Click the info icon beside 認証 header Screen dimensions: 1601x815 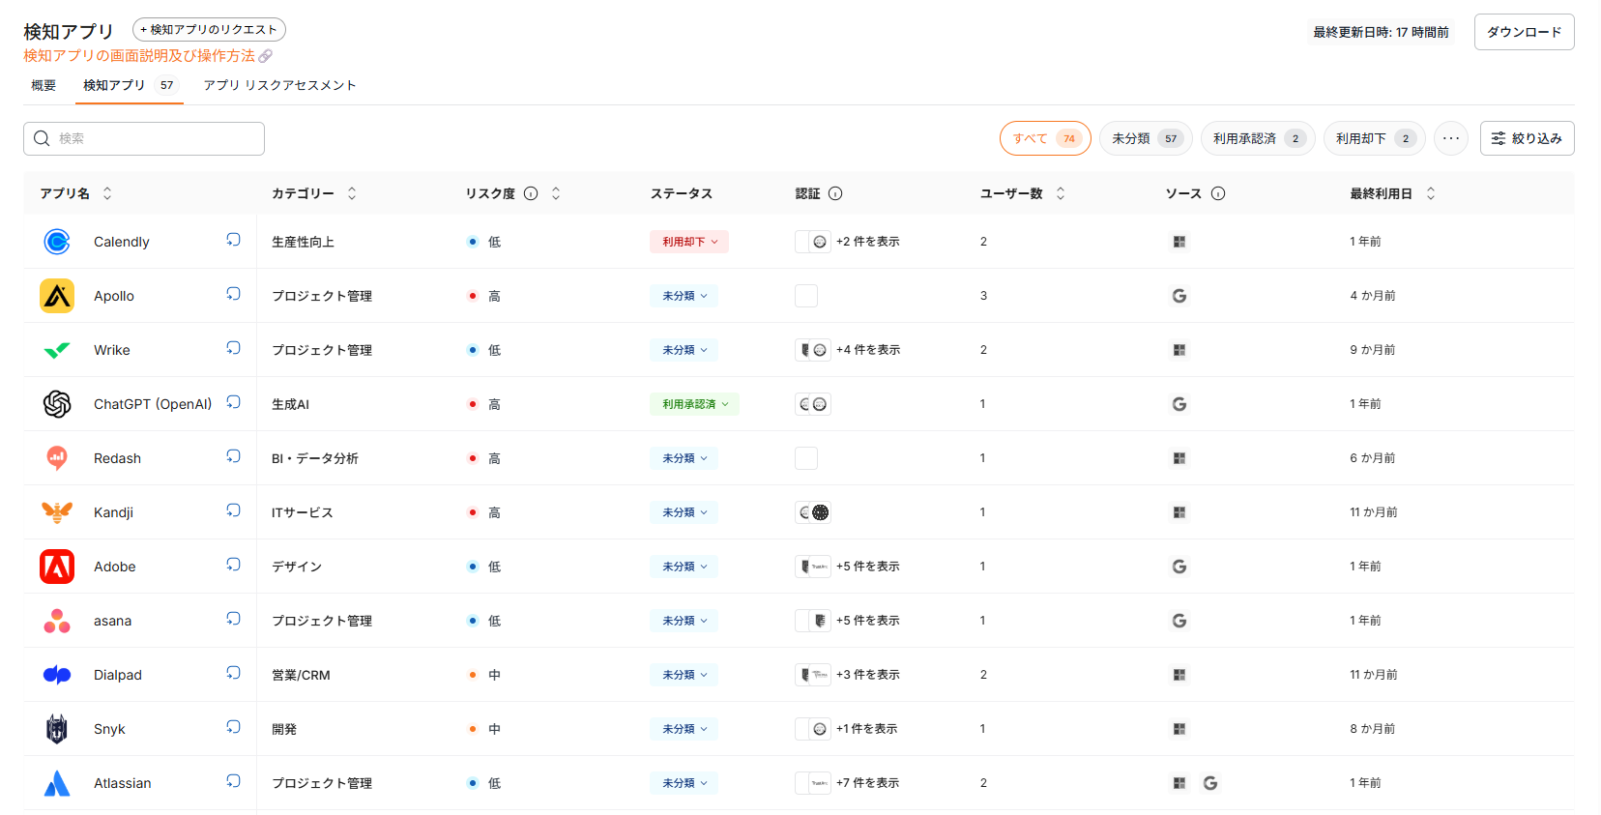[x=835, y=193]
